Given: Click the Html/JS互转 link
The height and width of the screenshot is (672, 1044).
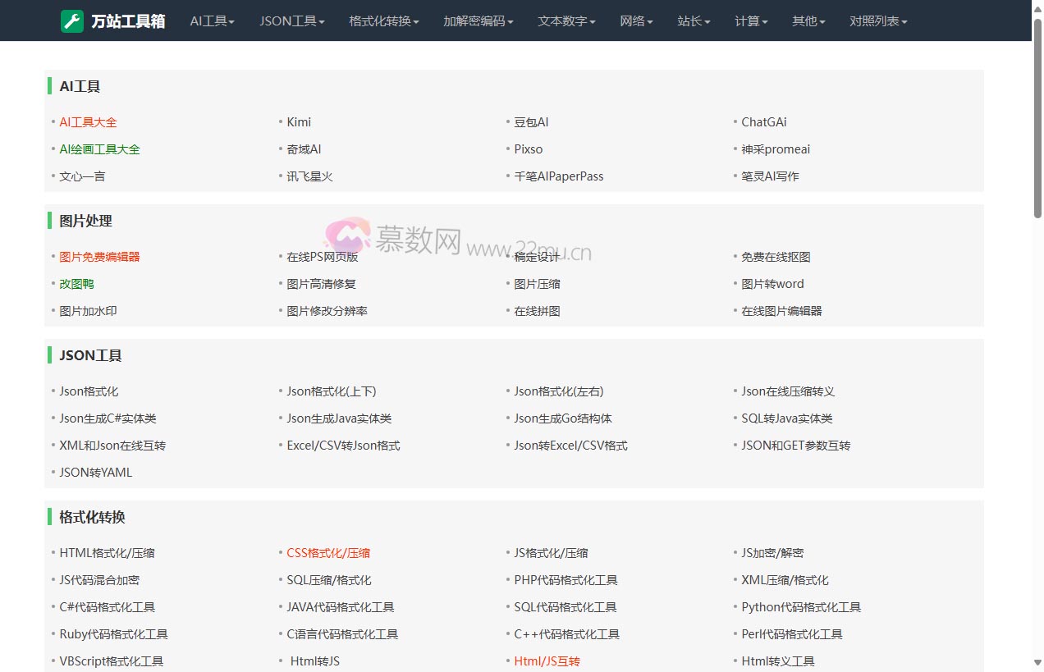Looking at the screenshot, I should click(547, 661).
